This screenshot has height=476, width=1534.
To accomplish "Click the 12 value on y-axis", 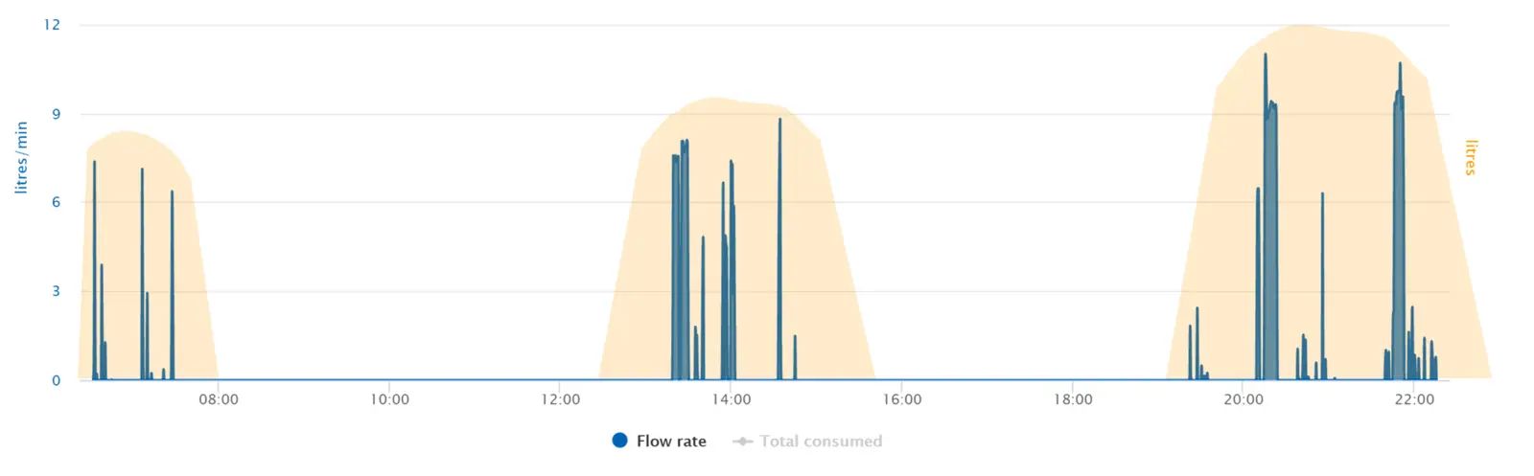I will coord(52,25).
